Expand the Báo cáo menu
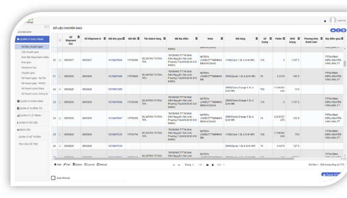Viewport: 347px width, 198px height. pyautogui.click(x=32, y=130)
